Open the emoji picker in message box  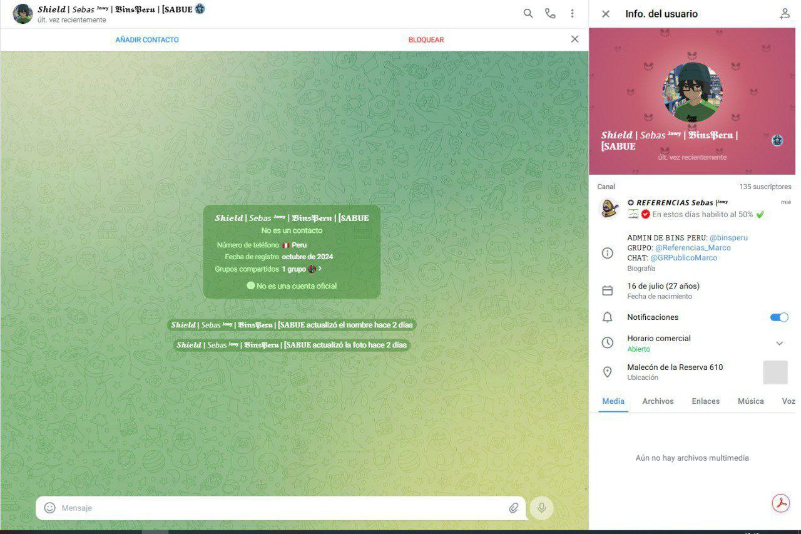(x=50, y=508)
